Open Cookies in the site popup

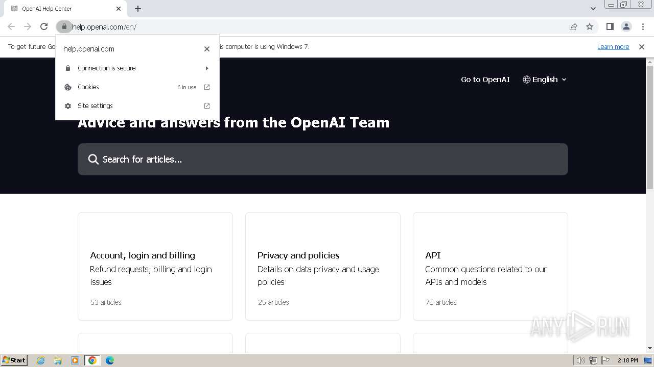click(x=138, y=87)
